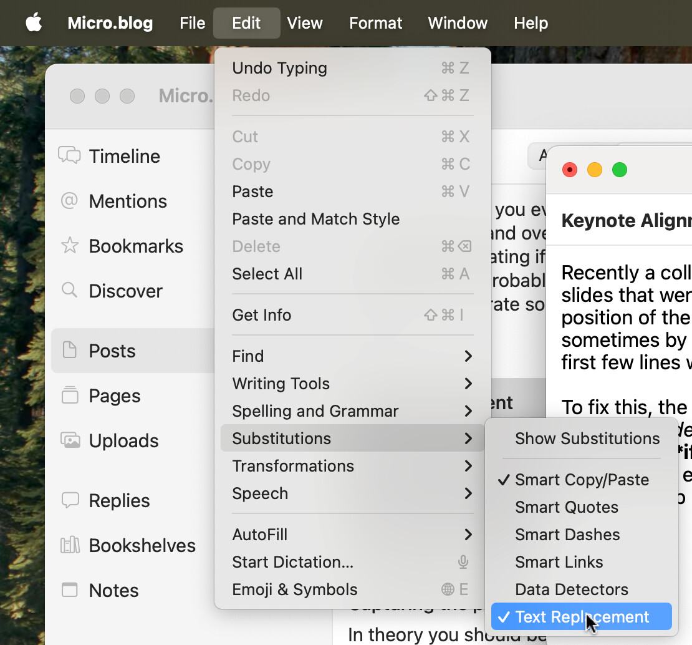This screenshot has width=692, height=645.
Task: Toggle Smart Copy/Paste substitution
Action: 582,480
